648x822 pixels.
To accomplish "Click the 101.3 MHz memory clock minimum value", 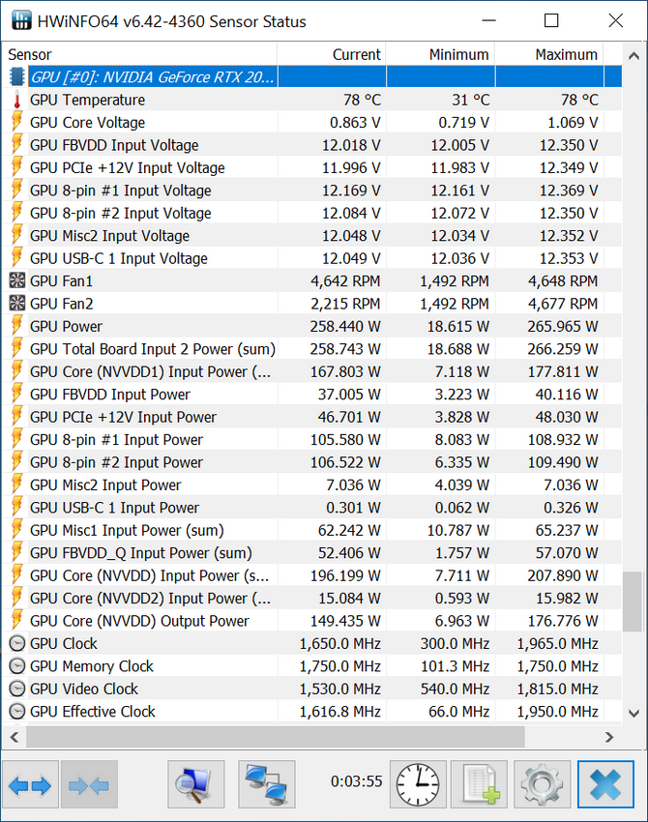I will click(x=455, y=665).
